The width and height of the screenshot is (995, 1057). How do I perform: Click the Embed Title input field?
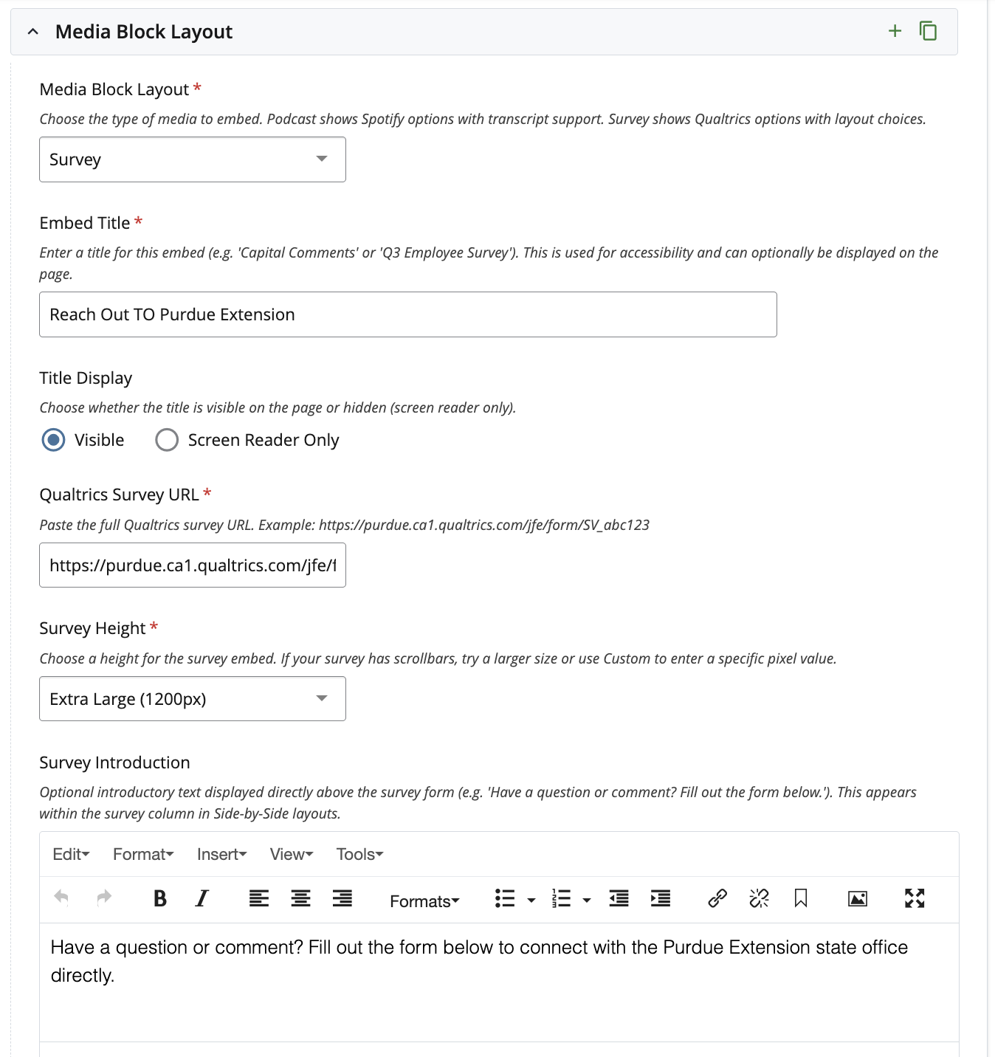(406, 314)
